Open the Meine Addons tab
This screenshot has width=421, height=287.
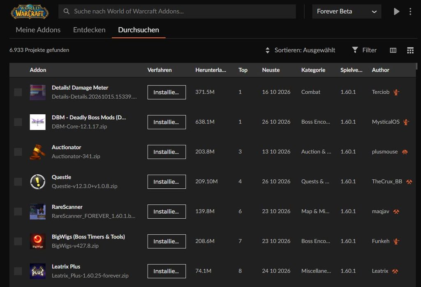pyautogui.click(x=38, y=30)
